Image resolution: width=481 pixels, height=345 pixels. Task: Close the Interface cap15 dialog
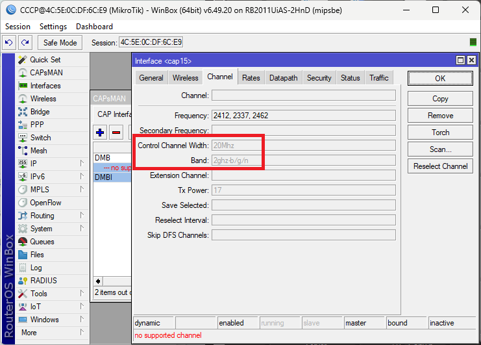coord(471,60)
